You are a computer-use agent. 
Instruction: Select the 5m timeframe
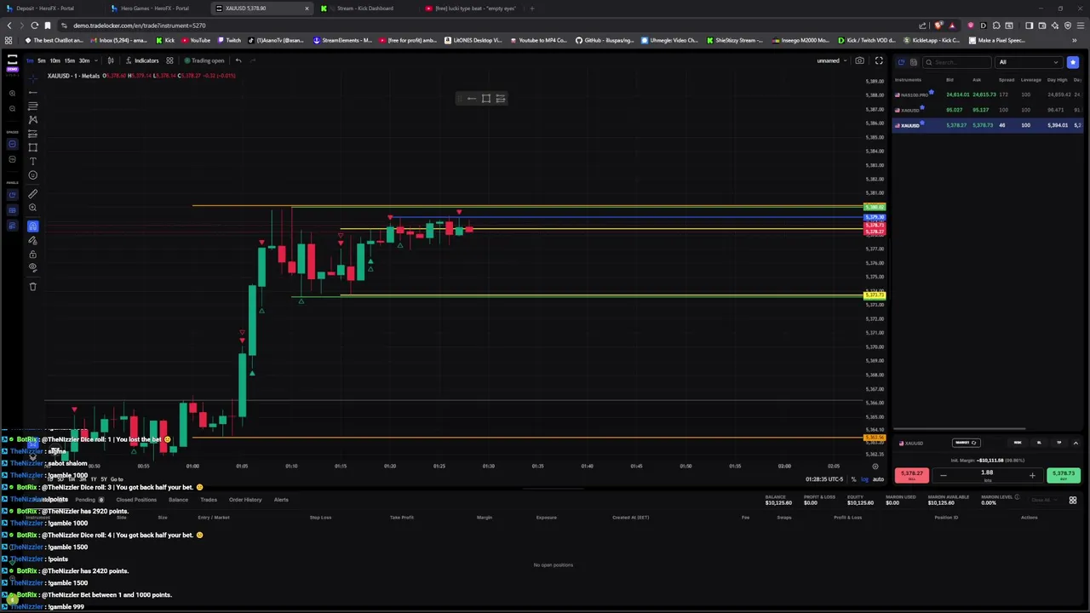(42, 60)
